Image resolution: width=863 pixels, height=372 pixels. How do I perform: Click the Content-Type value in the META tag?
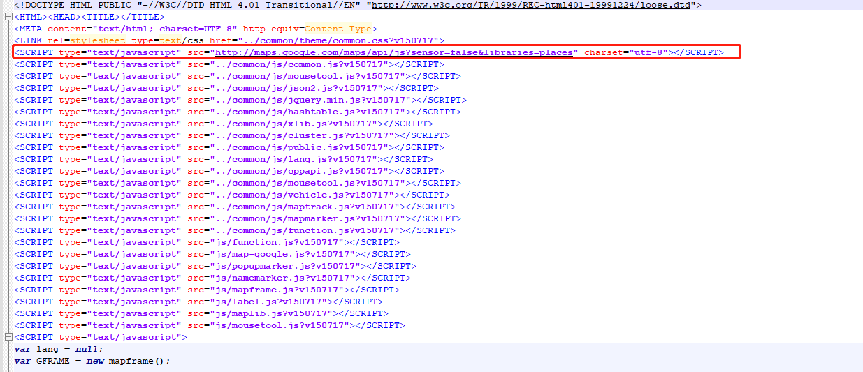click(x=338, y=29)
